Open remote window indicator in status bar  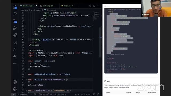point(14,94)
